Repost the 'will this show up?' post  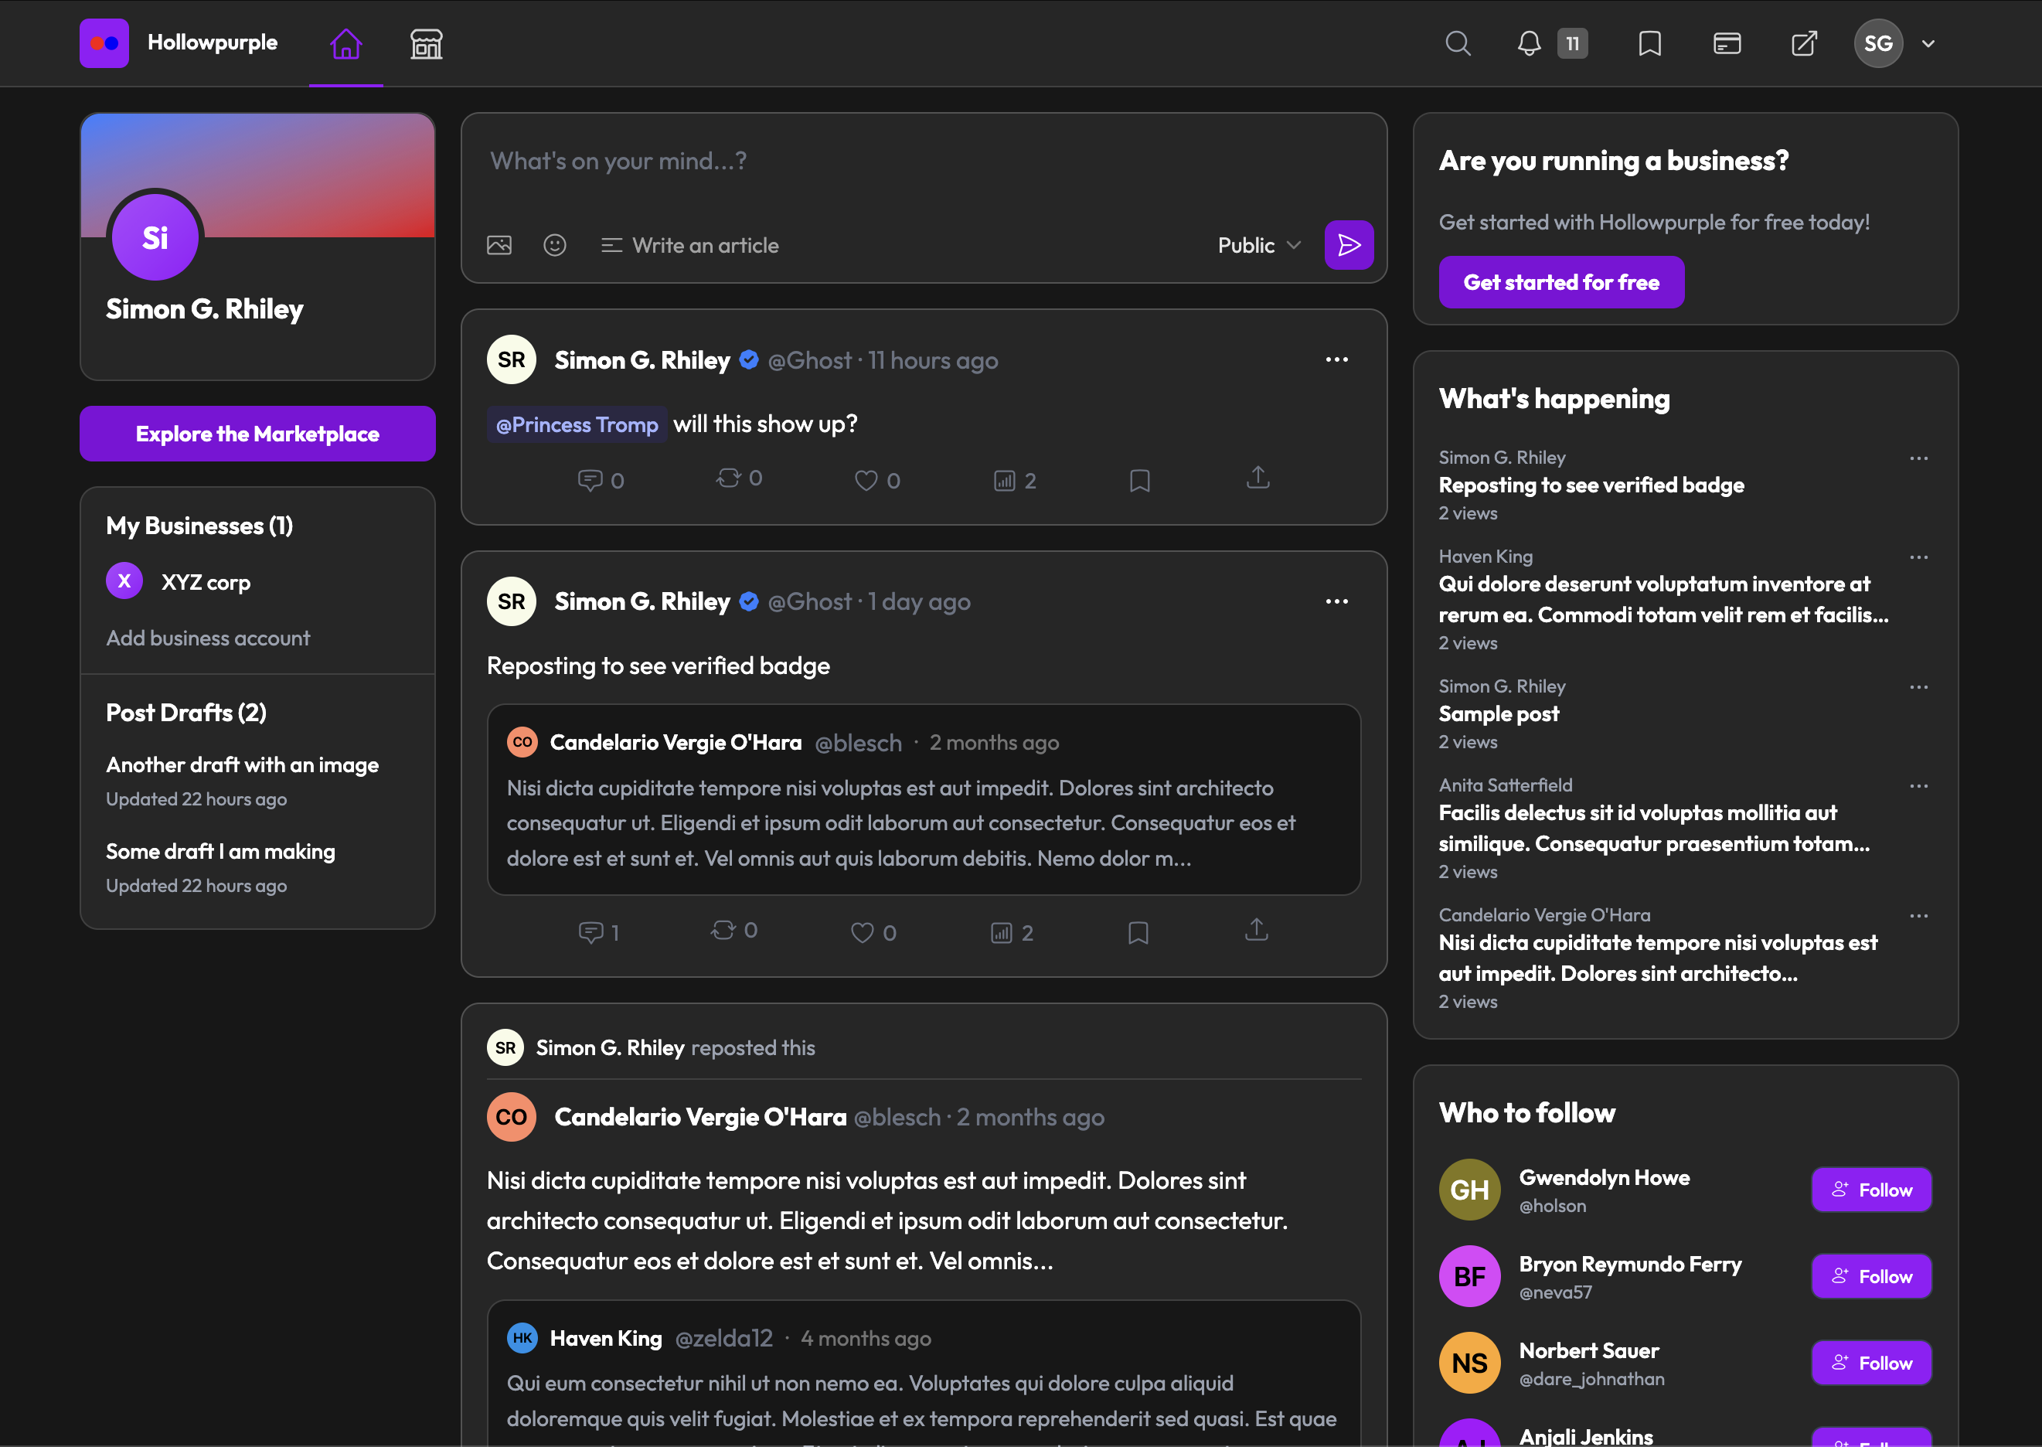pos(739,478)
